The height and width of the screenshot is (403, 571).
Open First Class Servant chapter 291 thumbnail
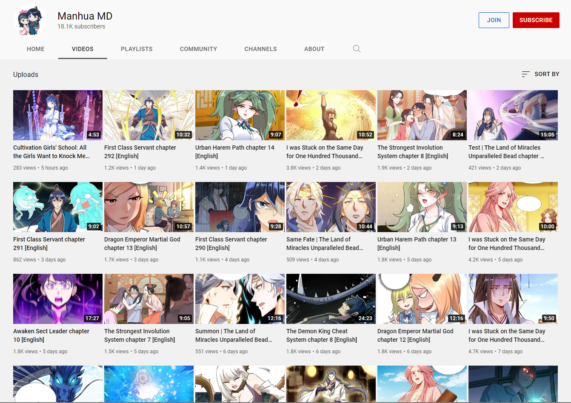coord(58,207)
